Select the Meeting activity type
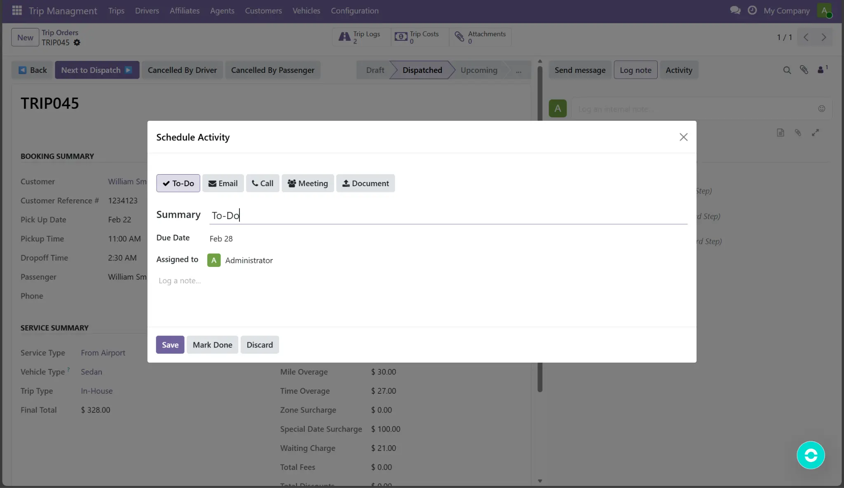The height and width of the screenshot is (488, 844). [308, 183]
